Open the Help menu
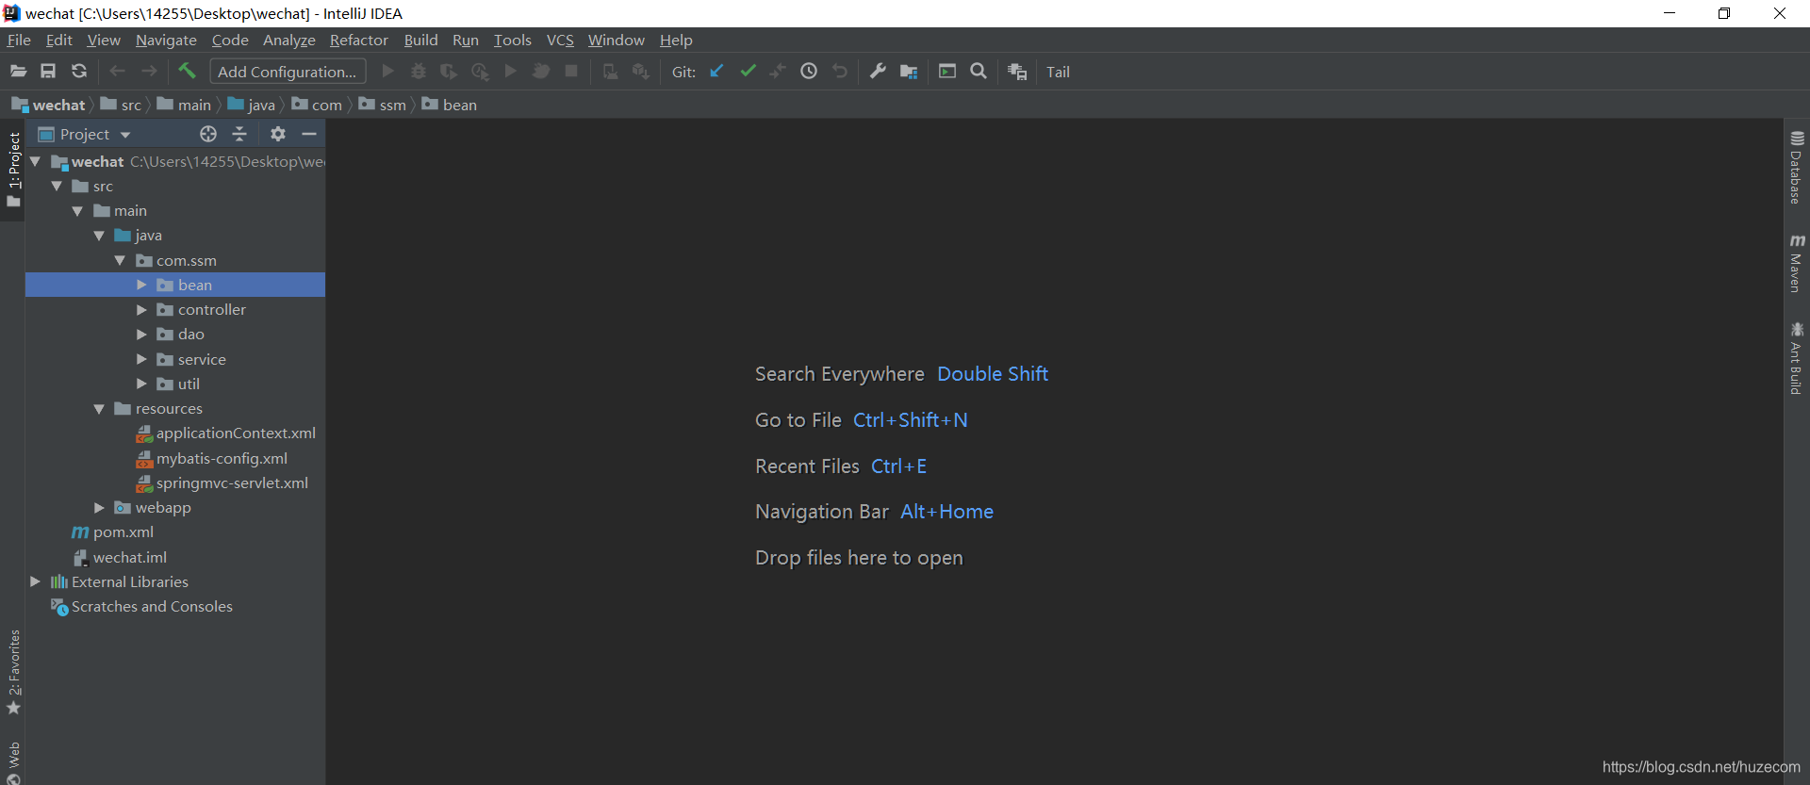Image resolution: width=1810 pixels, height=785 pixels. [x=676, y=40]
